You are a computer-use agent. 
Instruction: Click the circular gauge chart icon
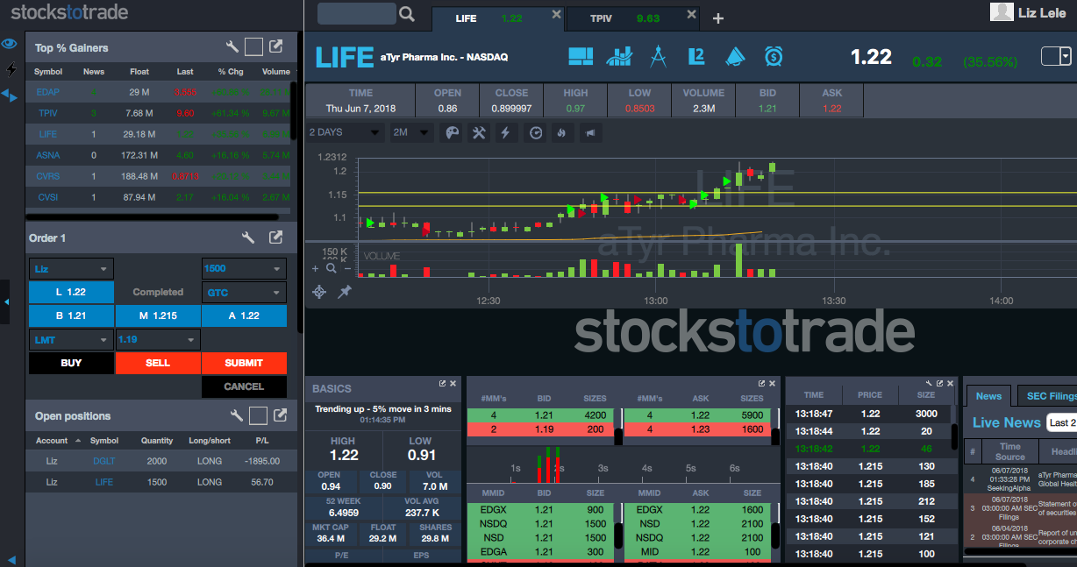(535, 132)
